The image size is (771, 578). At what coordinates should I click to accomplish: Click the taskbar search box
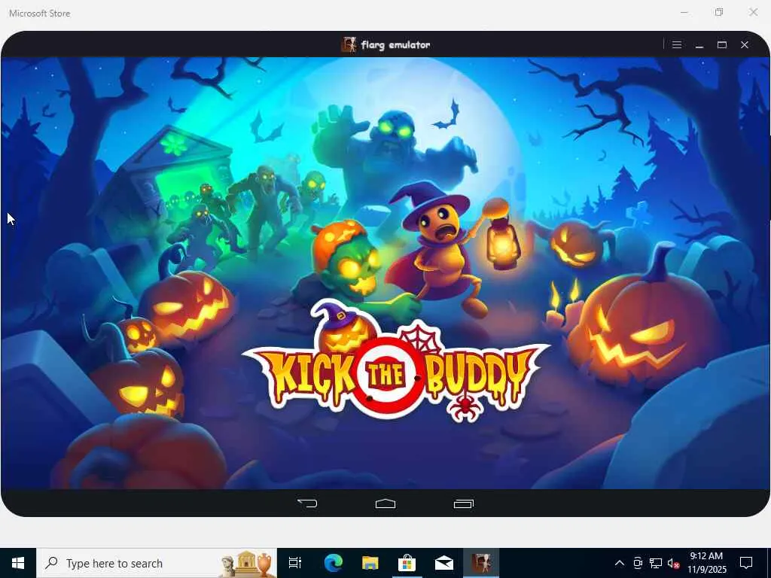[157, 563]
